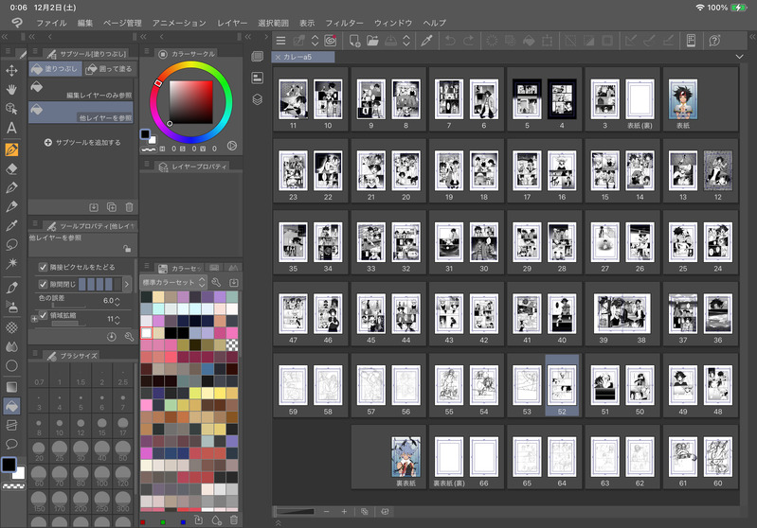Viewport: 757px width, 528px height.
Task: Select the Move layer tool
Action: (x=11, y=70)
